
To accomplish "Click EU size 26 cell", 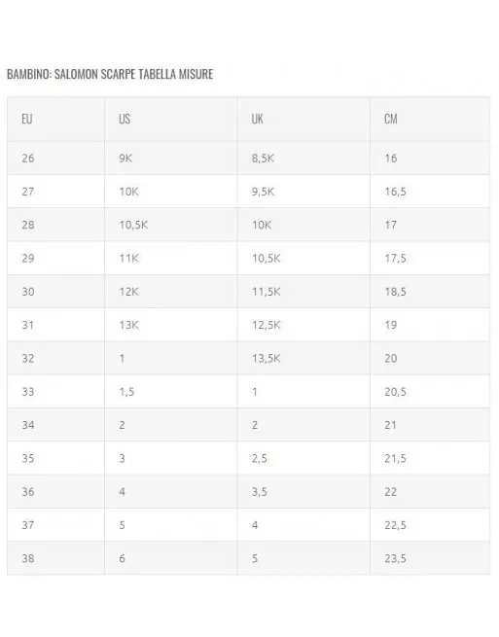I will (x=56, y=158).
